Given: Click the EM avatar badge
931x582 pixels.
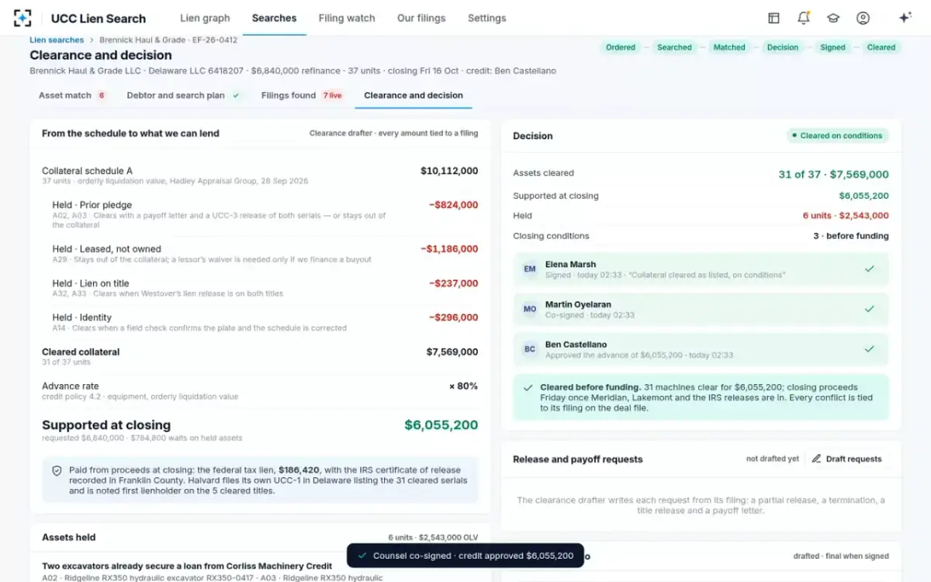Looking at the screenshot, I should pyautogui.click(x=530, y=269).
